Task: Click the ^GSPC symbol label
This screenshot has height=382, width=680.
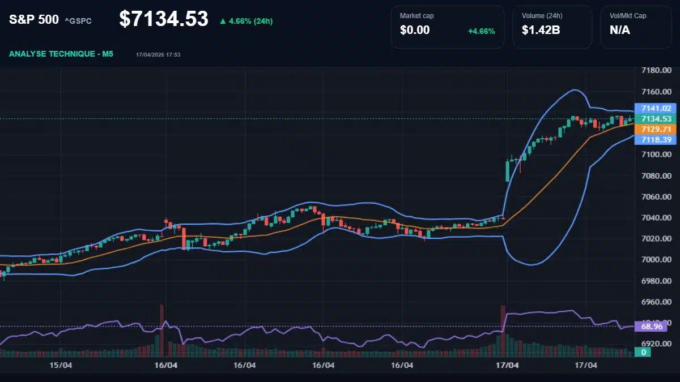Action: tap(78, 21)
